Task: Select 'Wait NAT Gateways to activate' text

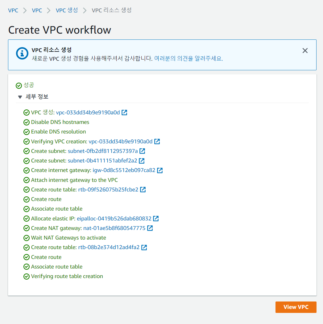Action: 69,238
